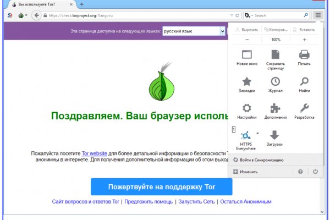This screenshot has width=330, height=220.
Task: Click the 'Печать' printer icon
Action: pyautogui.click(x=304, y=55)
